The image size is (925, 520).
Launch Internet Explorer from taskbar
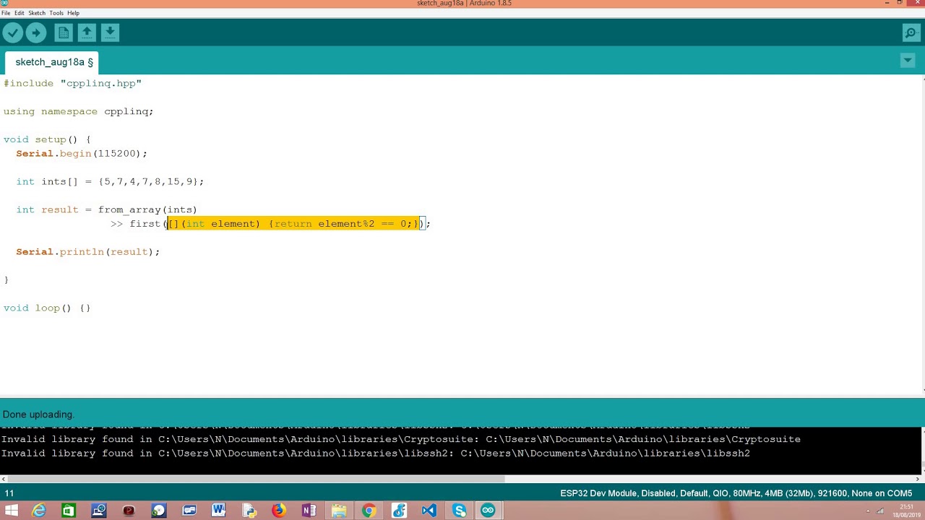pos(39,511)
